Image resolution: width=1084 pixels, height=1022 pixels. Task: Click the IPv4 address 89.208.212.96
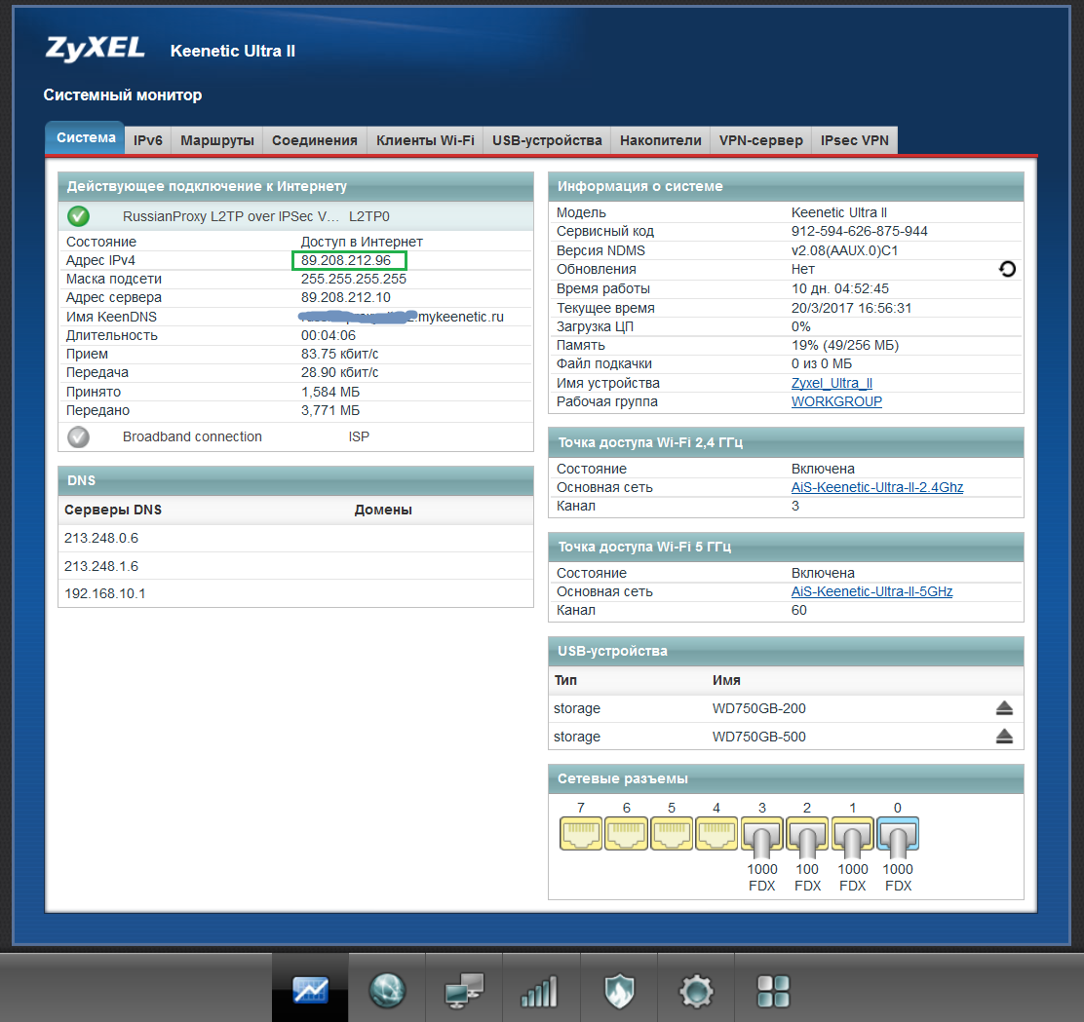(x=346, y=260)
